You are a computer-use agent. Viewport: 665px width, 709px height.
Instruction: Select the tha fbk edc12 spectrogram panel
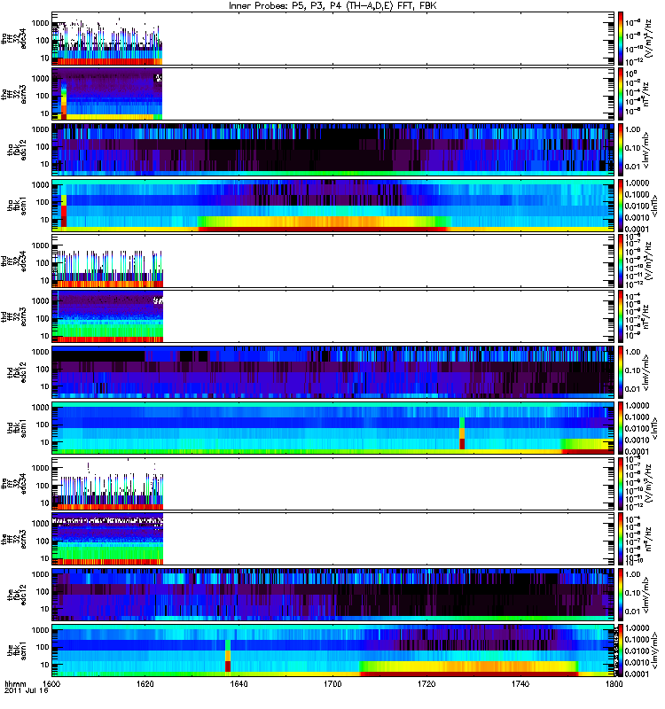point(333,150)
